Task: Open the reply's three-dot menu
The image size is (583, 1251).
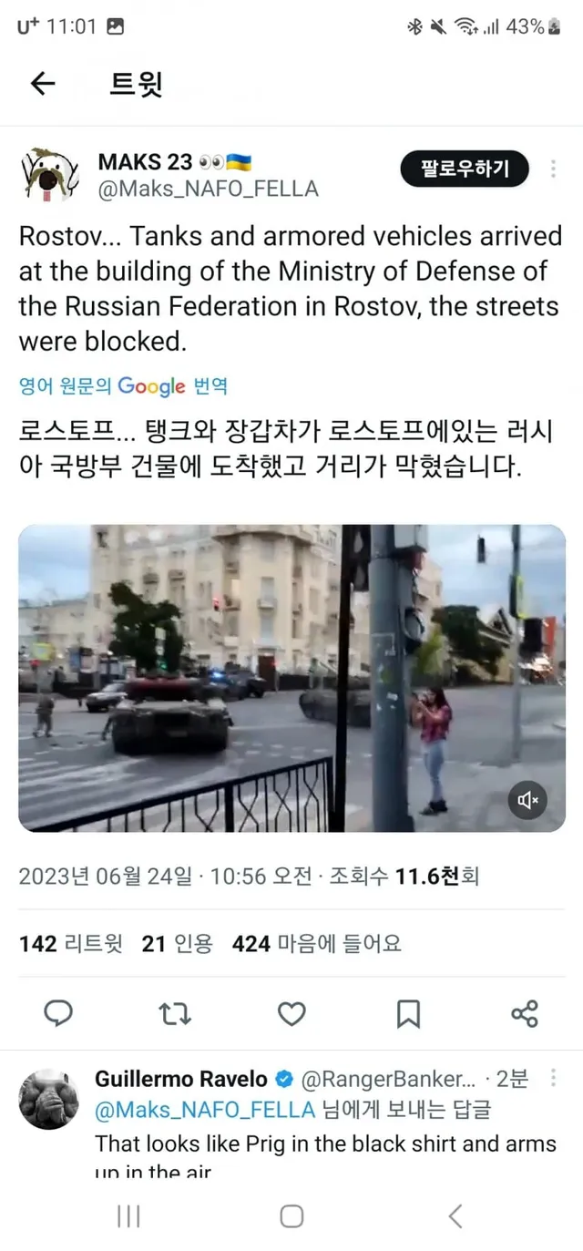Action: [552, 1079]
